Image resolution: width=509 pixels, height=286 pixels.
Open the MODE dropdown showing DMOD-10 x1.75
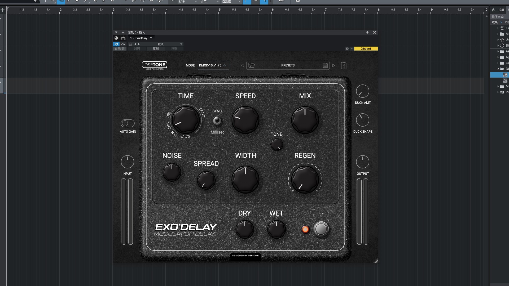(x=213, y=65)
